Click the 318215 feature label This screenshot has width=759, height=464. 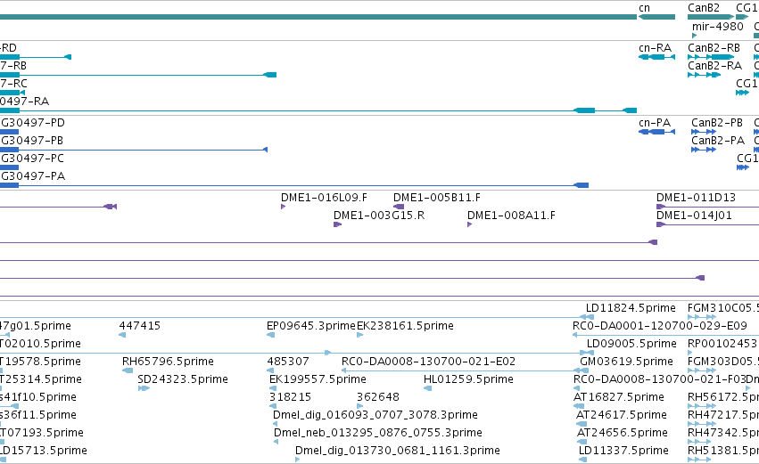click(x=290, y=397)
